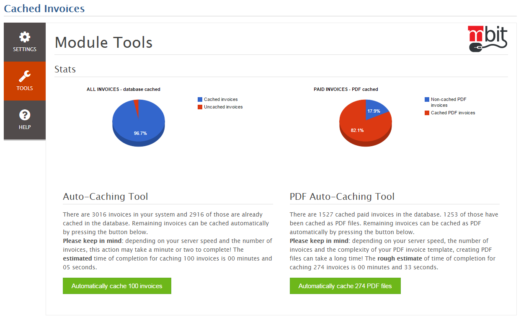Click red Uncached invoices legend swatch
521x320 pixels.
[200, 107]
